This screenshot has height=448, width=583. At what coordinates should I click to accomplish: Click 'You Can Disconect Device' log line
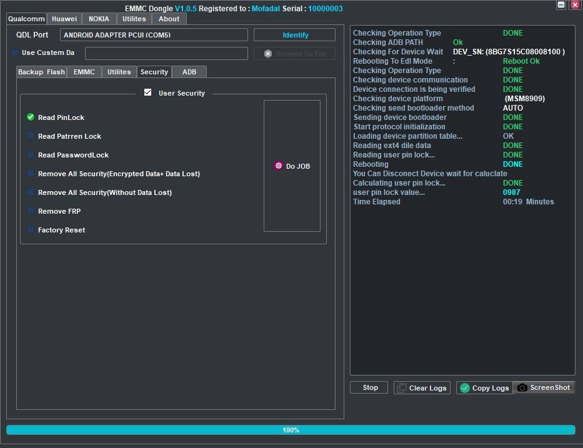point(430,173)
